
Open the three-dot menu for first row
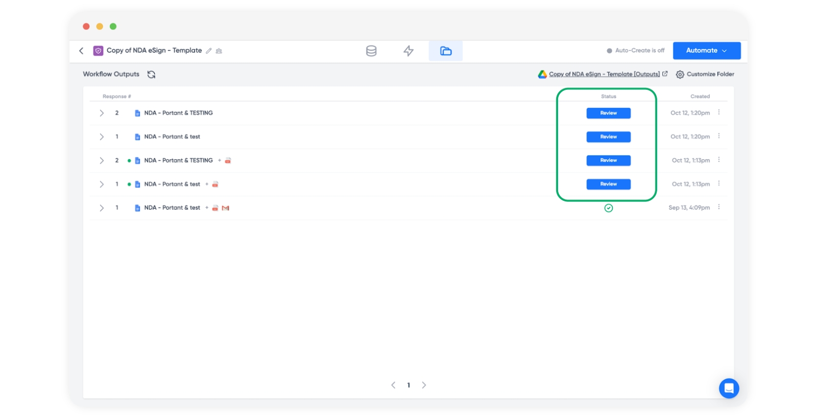pyautogui.click(x=719, y=113)
